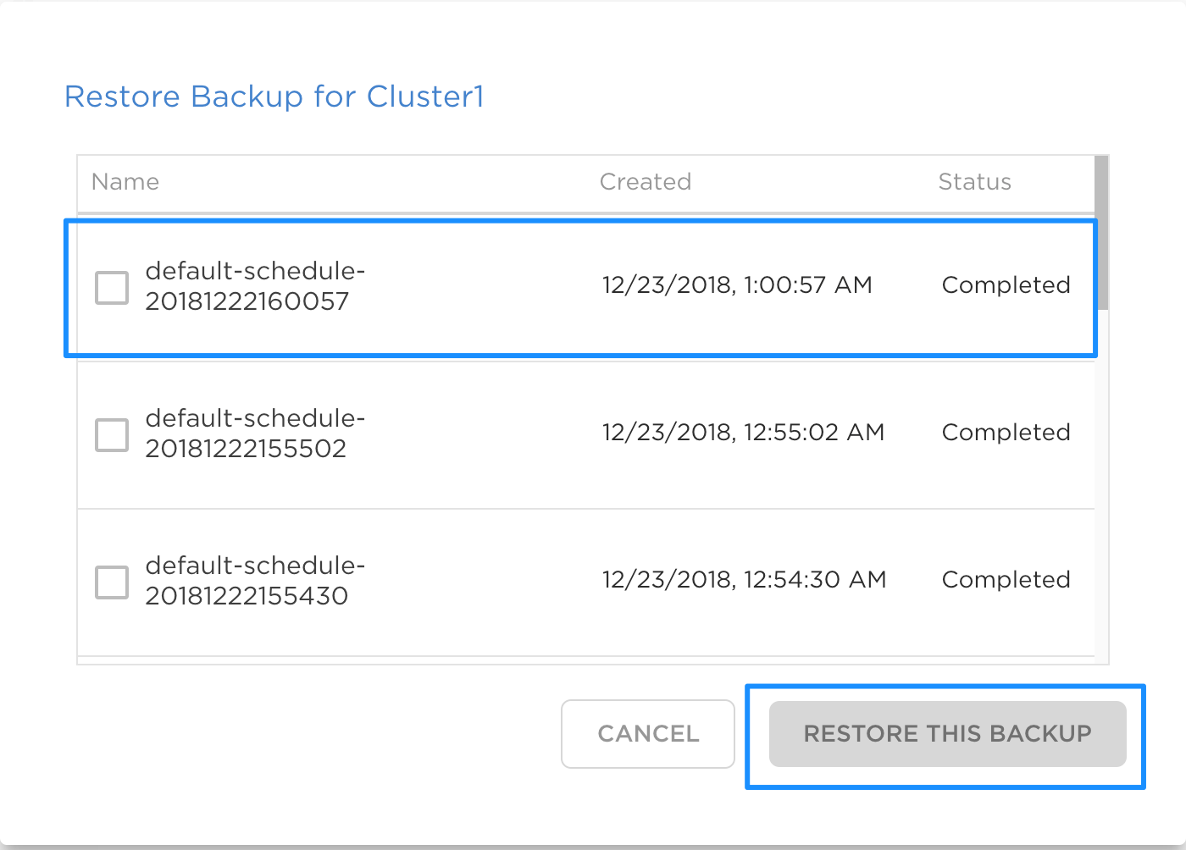Image resolution: width=1186 pixels, height=850 pixels.
Task: Click the backup name default-schedule-20181222155502
Action: point(255,433)
